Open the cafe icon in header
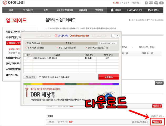This screenshot has height=126, width=166. (x=156, y=3)
